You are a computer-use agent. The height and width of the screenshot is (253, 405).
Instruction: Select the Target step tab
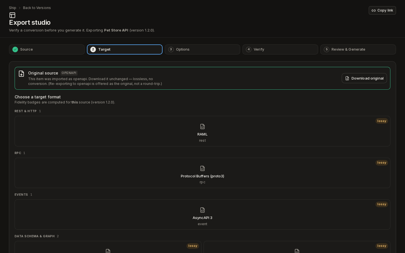tap(125, 49)
